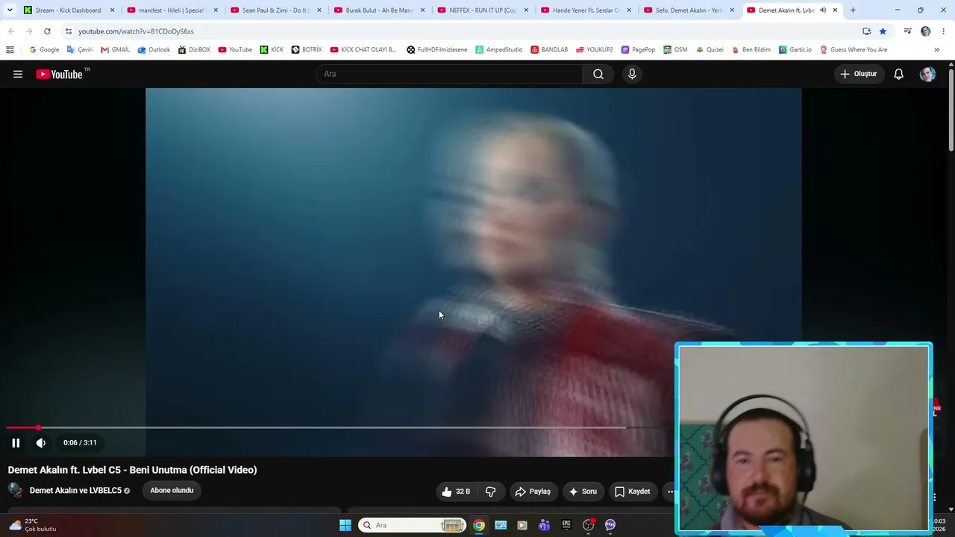This screenshot has height=537, width=955.
Task: Switch to the Sefo, Demet Akalın tab
Action: click(689, 10)
